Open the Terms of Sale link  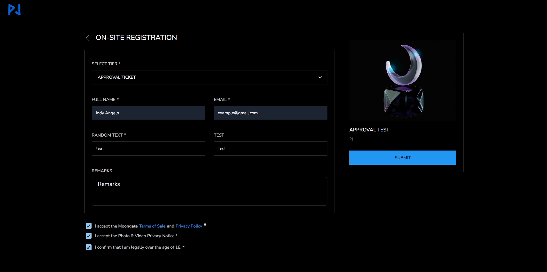(x=152, y=226)
